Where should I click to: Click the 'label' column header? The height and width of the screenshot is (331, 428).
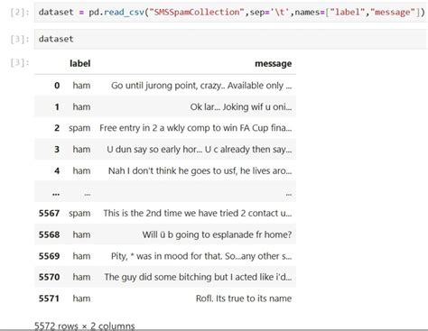79,63
